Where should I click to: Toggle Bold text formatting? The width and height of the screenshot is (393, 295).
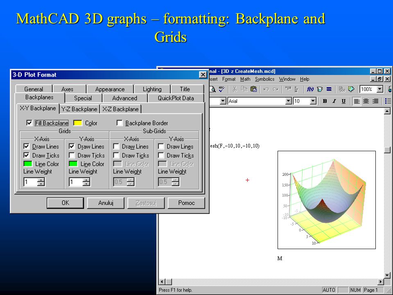click(325, 101)
